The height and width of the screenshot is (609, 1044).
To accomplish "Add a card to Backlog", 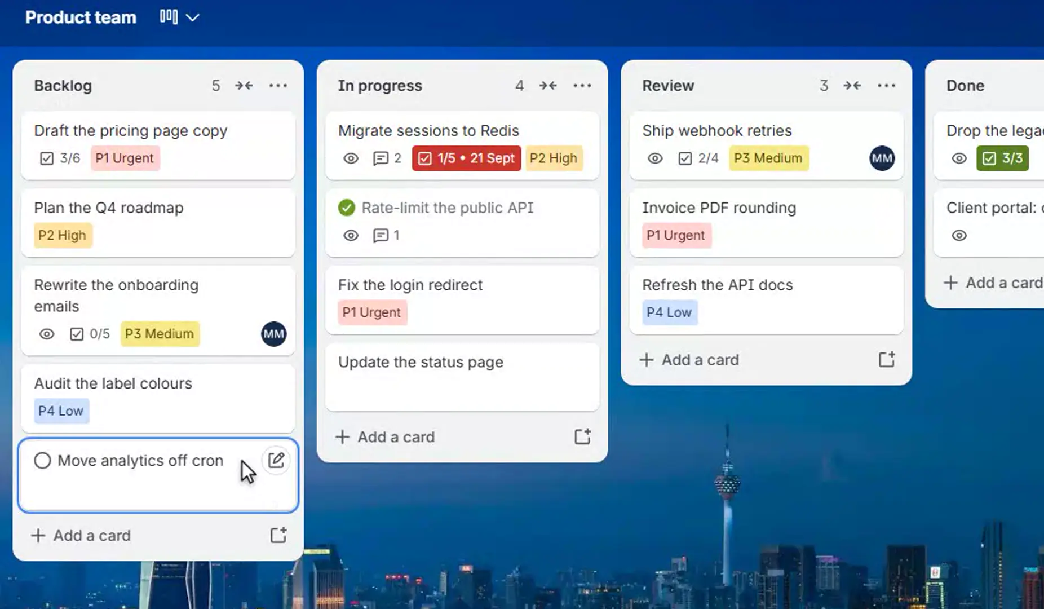I will click(x=81, y=535).
